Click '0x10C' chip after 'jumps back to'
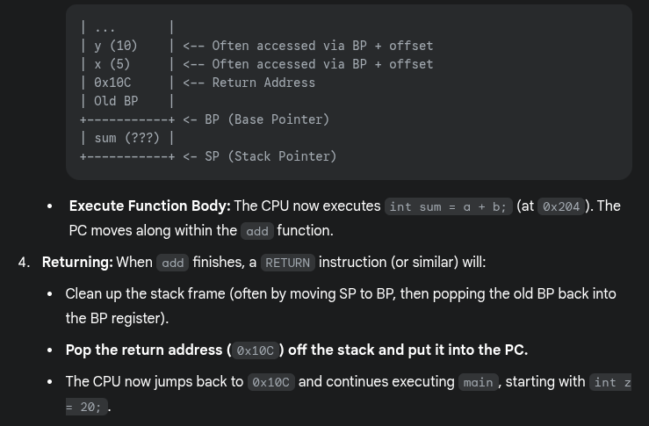Image resolution: width=649 pixels, height=426 pixels. [x=271, y=382]
